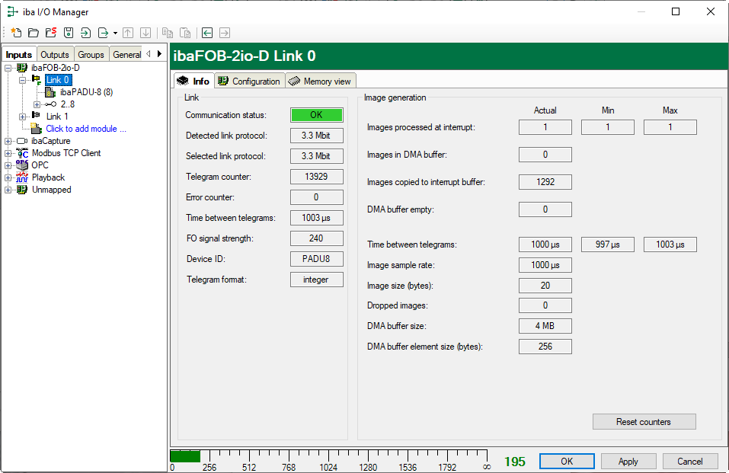Click the green signal usage bar
The height and width of the screenshot is (473, 729).
point(185,456)
